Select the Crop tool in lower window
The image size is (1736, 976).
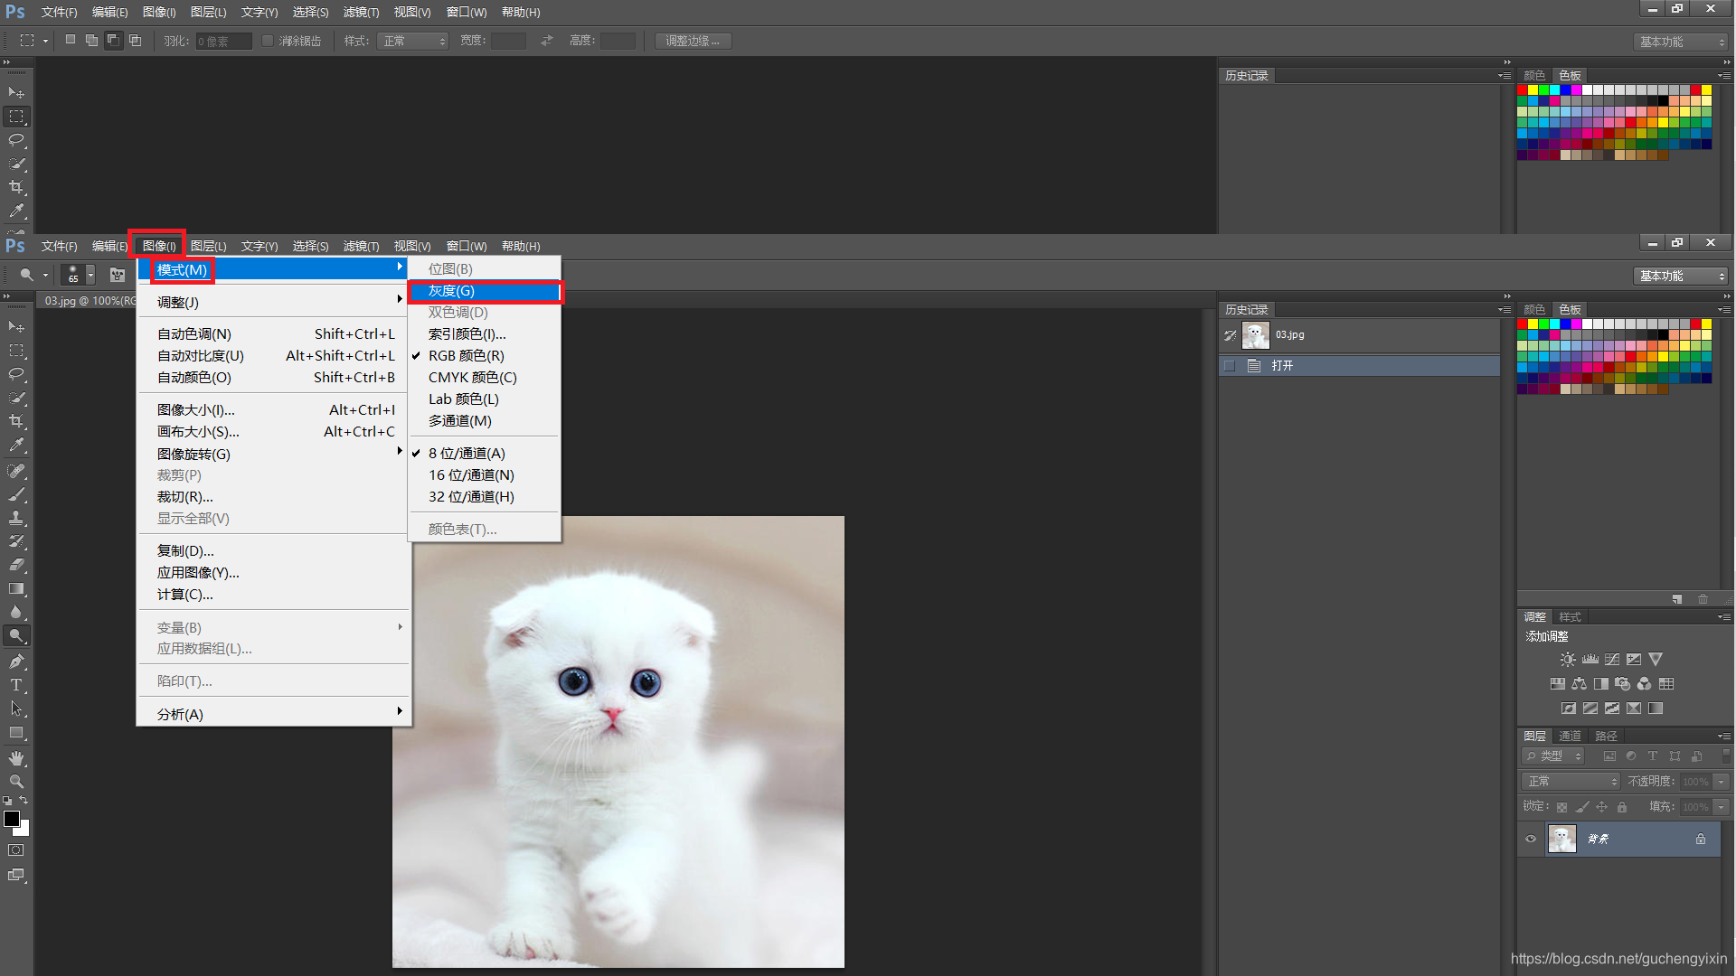tap(16, 421)
